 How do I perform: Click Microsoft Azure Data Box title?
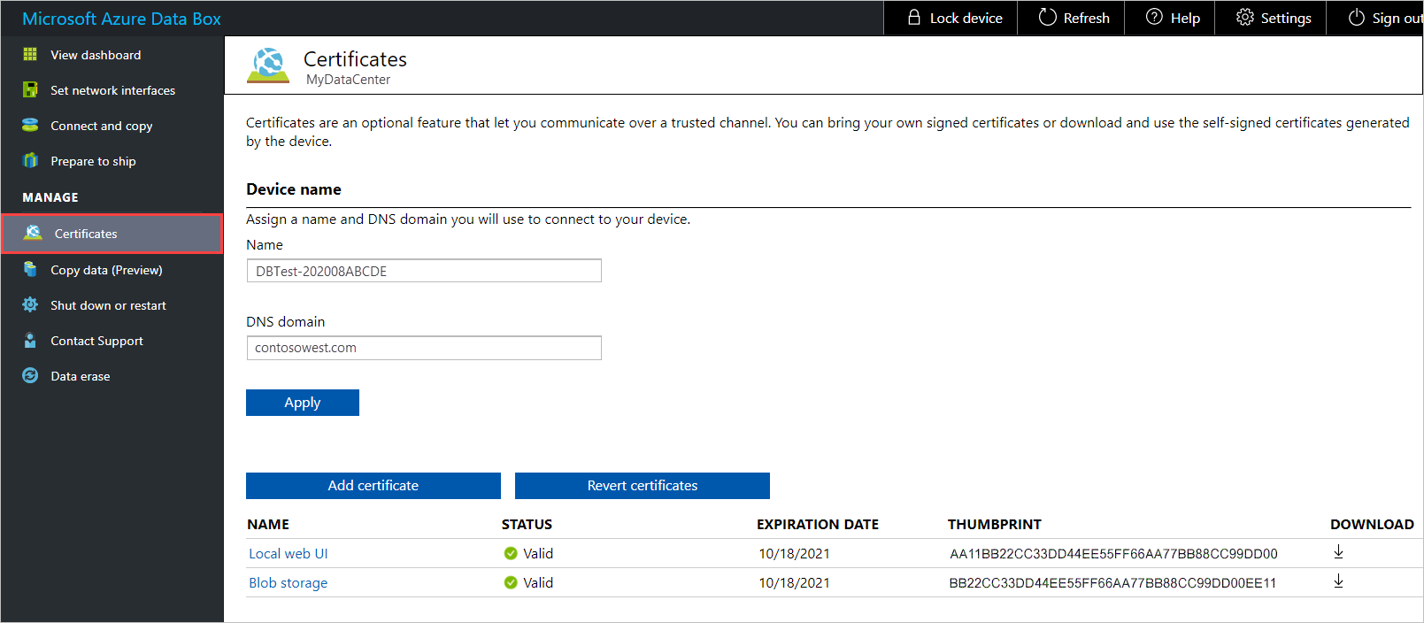[121, 19]
